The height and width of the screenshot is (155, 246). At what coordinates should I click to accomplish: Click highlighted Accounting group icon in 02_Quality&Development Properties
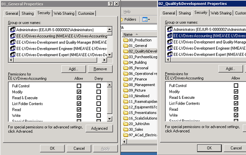pos(170,36)
